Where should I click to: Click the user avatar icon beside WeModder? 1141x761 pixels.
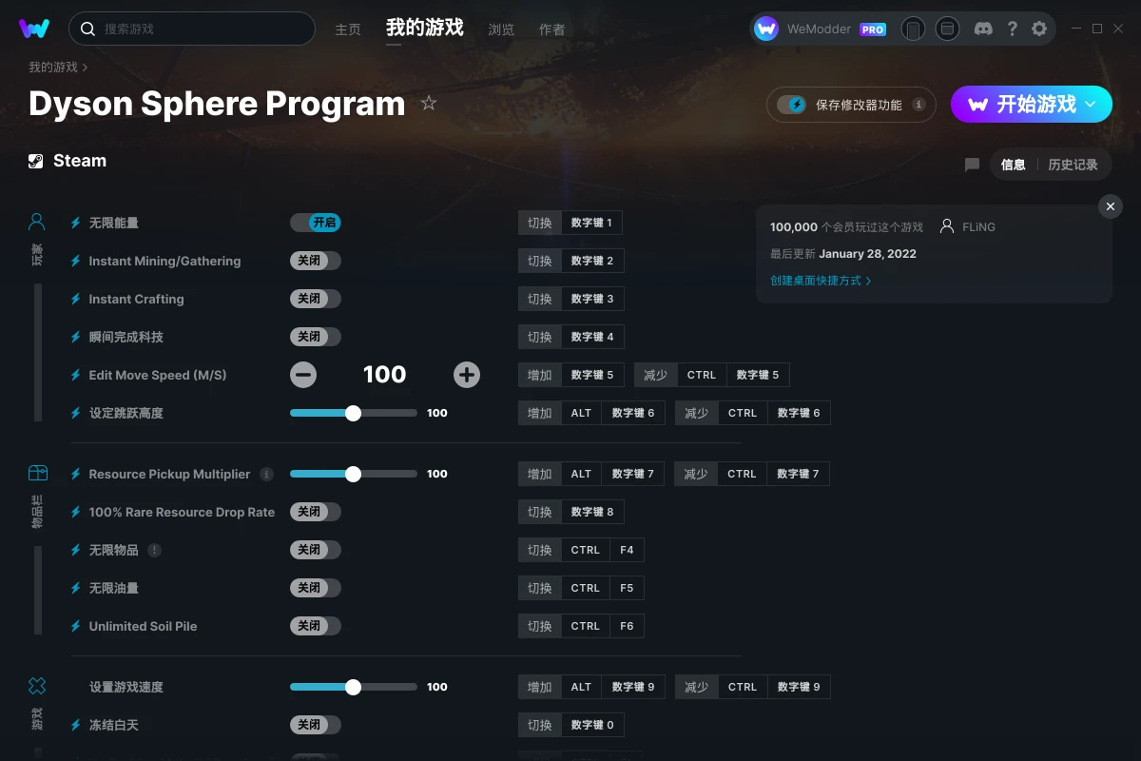pyautogui.click(x=766, y=29)
